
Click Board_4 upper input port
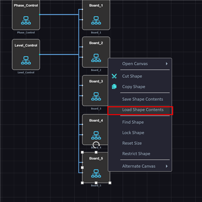82,124
